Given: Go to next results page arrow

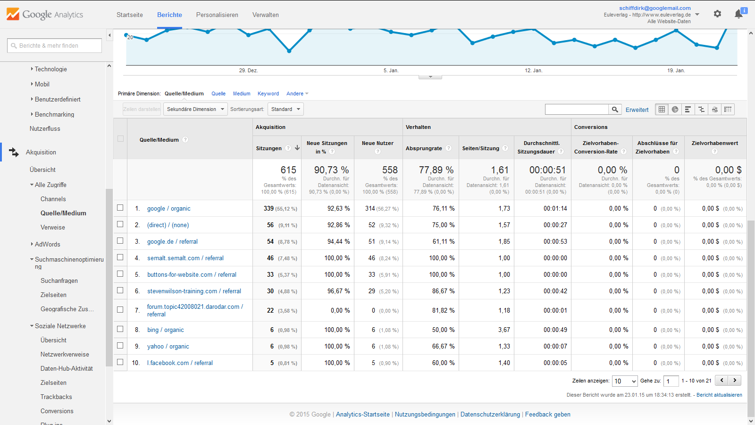Looking at the screenshot, I should click(735, 380).
